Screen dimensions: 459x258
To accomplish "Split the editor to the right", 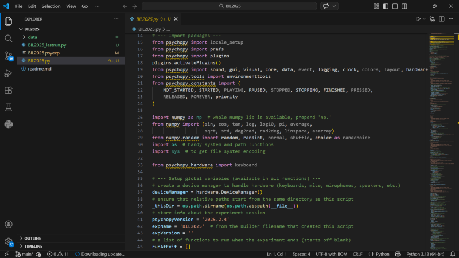I will [442, 19].
